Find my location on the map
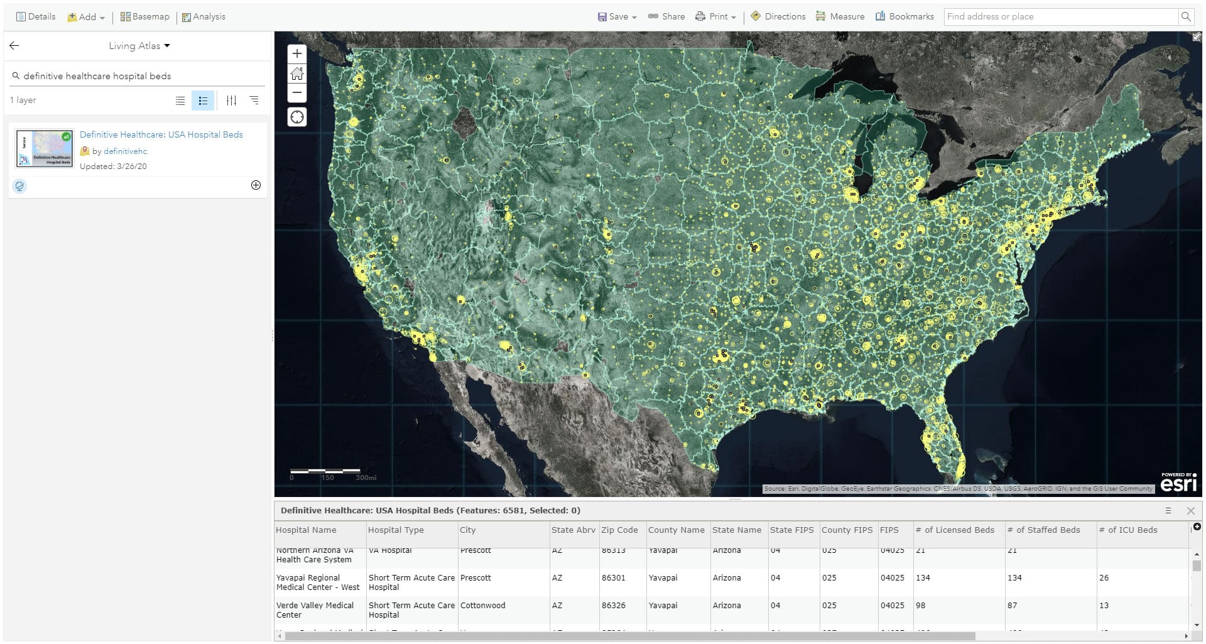 [x=297, y=117]
